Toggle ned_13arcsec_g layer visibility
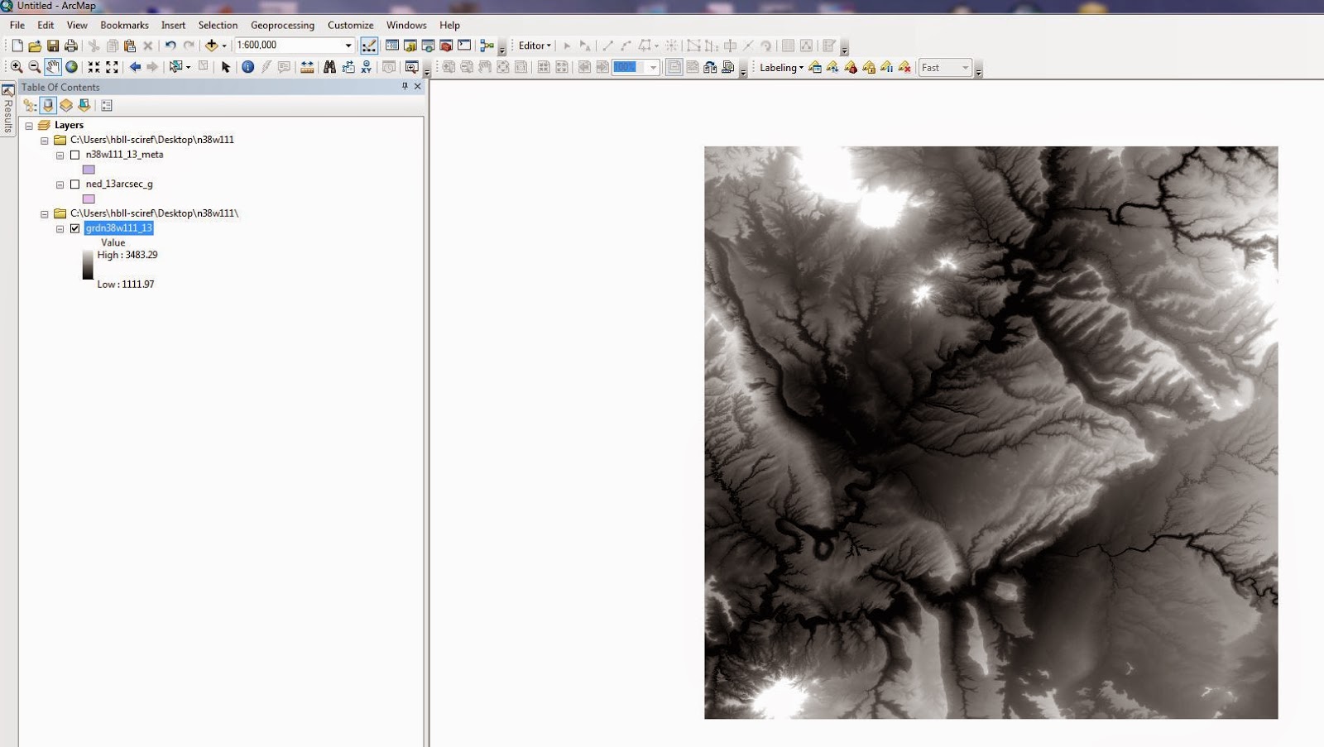1324x747 pixels. tap(75, 184)
